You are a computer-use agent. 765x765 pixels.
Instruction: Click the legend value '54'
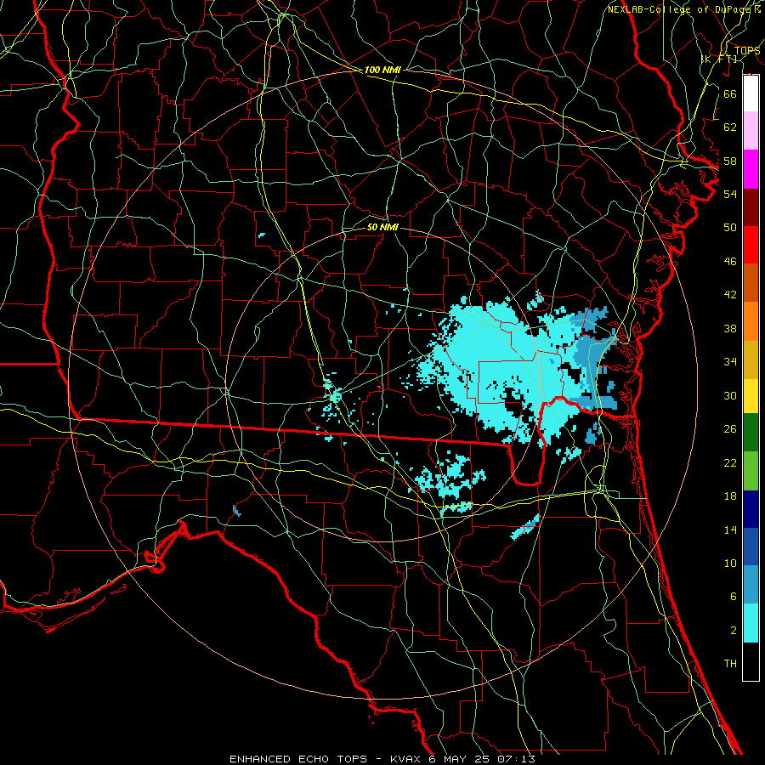click(730, 194)
